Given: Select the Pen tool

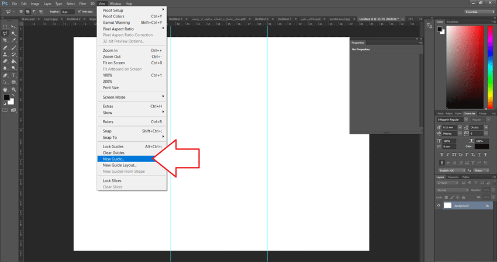Looking at the screenshot, I should 5,75.
